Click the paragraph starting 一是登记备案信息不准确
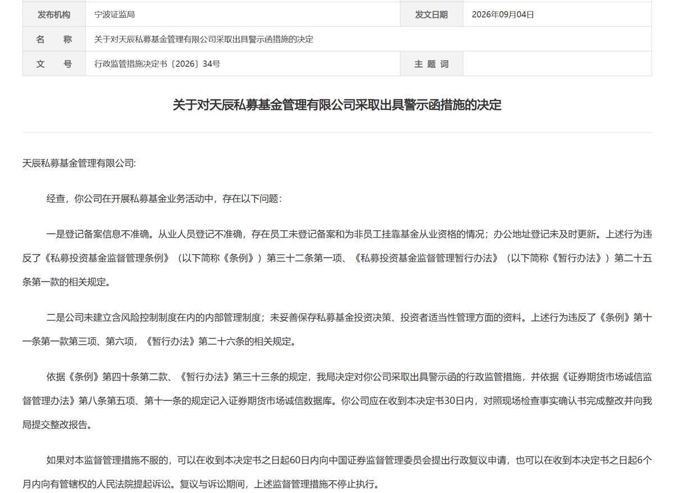 (337, 258)
